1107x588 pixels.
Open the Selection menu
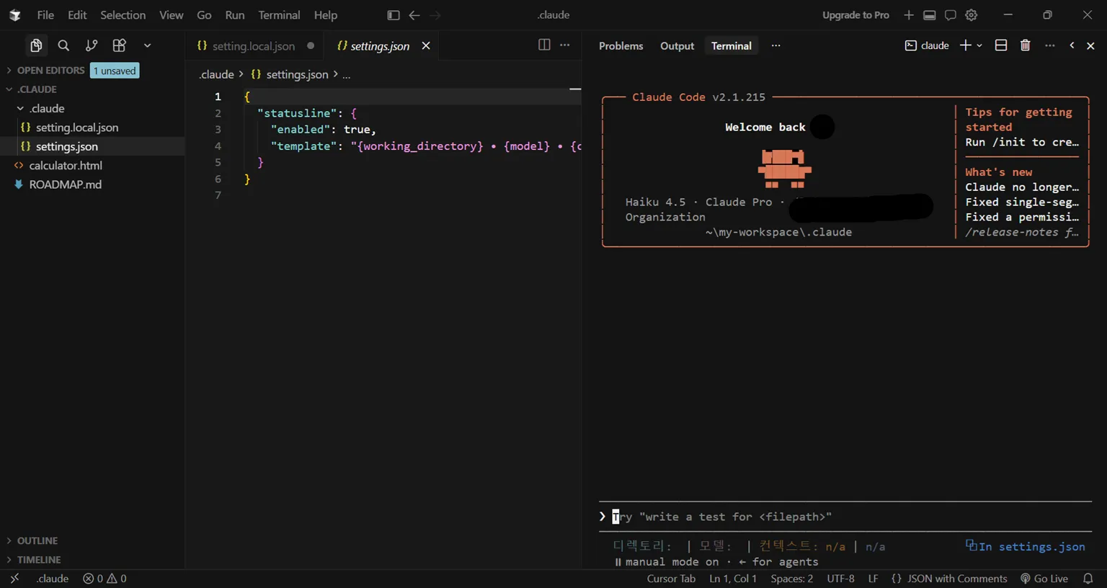click(x=123, y=15)
